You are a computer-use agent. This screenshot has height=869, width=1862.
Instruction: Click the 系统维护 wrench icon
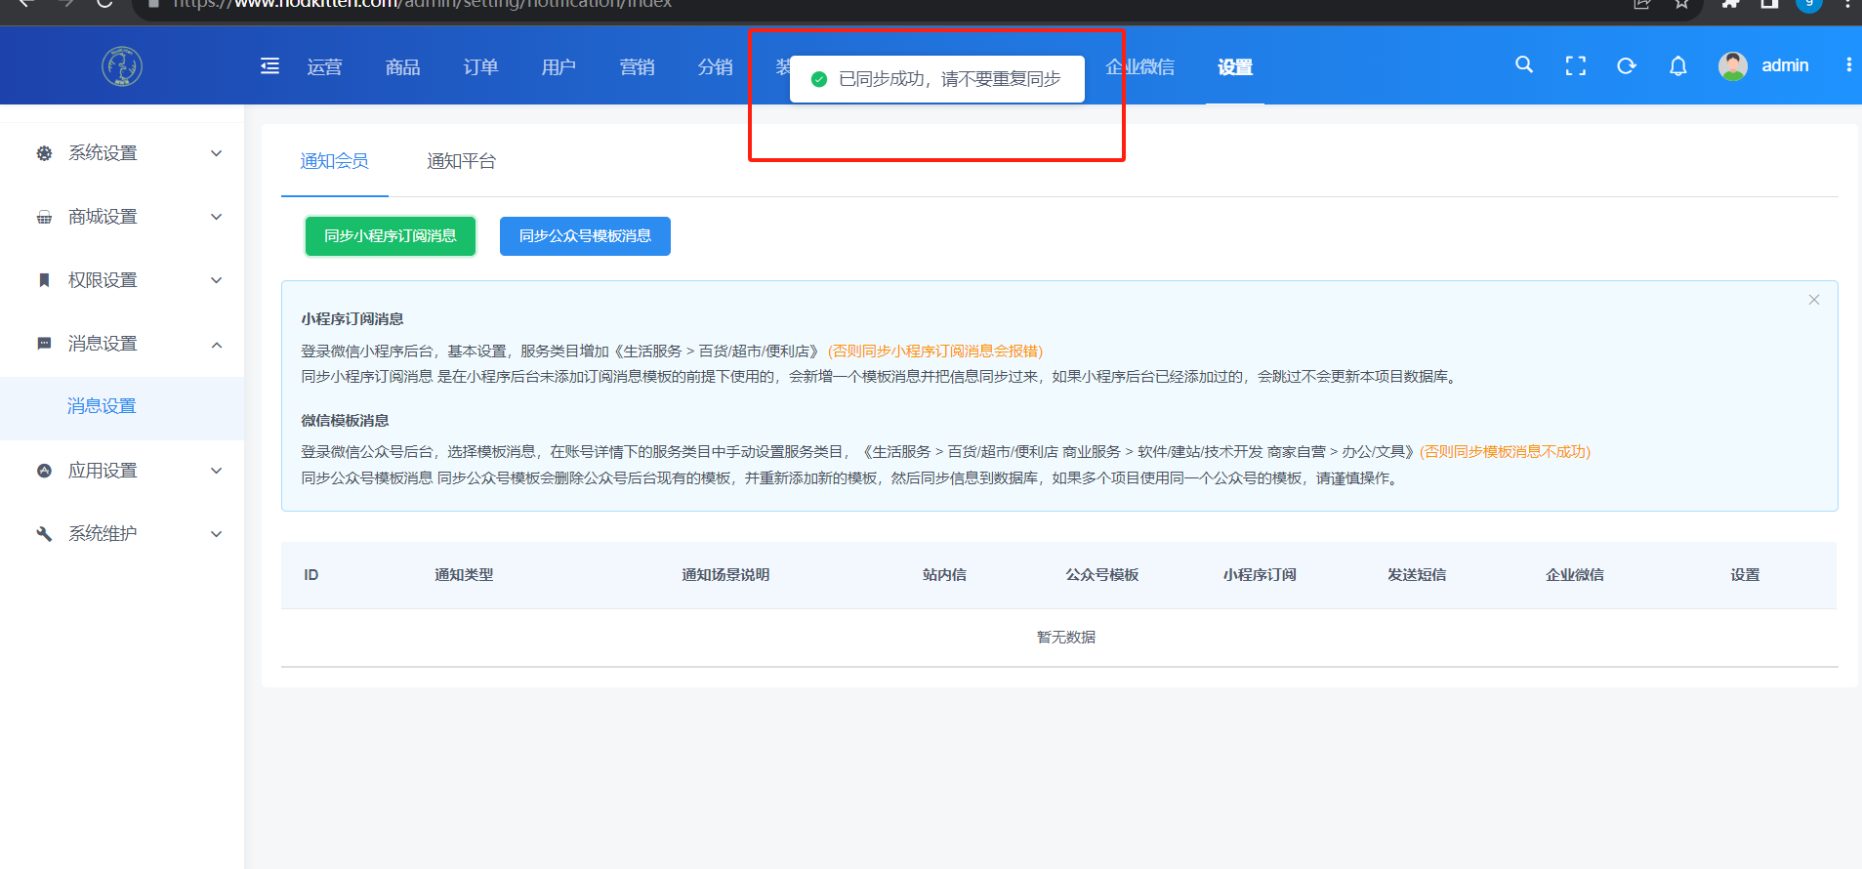44,534
